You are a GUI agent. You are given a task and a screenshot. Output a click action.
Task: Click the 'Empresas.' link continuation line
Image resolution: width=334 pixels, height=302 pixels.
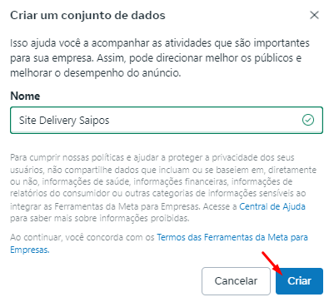coord(30,250)
